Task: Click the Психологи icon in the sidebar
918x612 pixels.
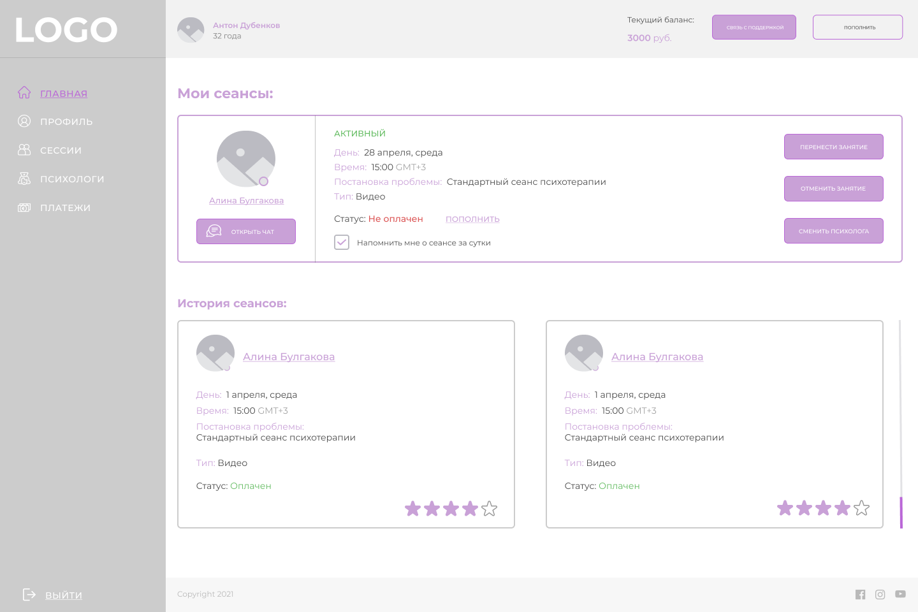Action: (x=24, y=178)
